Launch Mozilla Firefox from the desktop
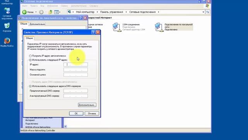Image resolution: width=248 pixels, height=140 pixels. coord(7,42)
